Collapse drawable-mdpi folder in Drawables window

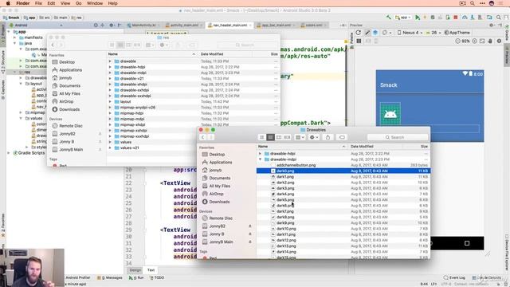[260, 159]
